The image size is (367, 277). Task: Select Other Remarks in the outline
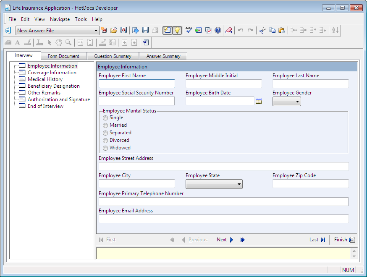44,93
